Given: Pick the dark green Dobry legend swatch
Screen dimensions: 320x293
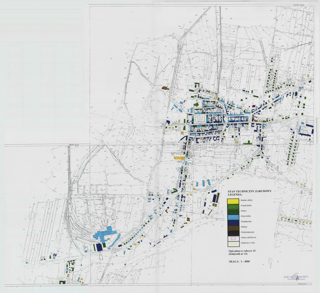Looking at the screenshot, I should click(x=233, y=212).
